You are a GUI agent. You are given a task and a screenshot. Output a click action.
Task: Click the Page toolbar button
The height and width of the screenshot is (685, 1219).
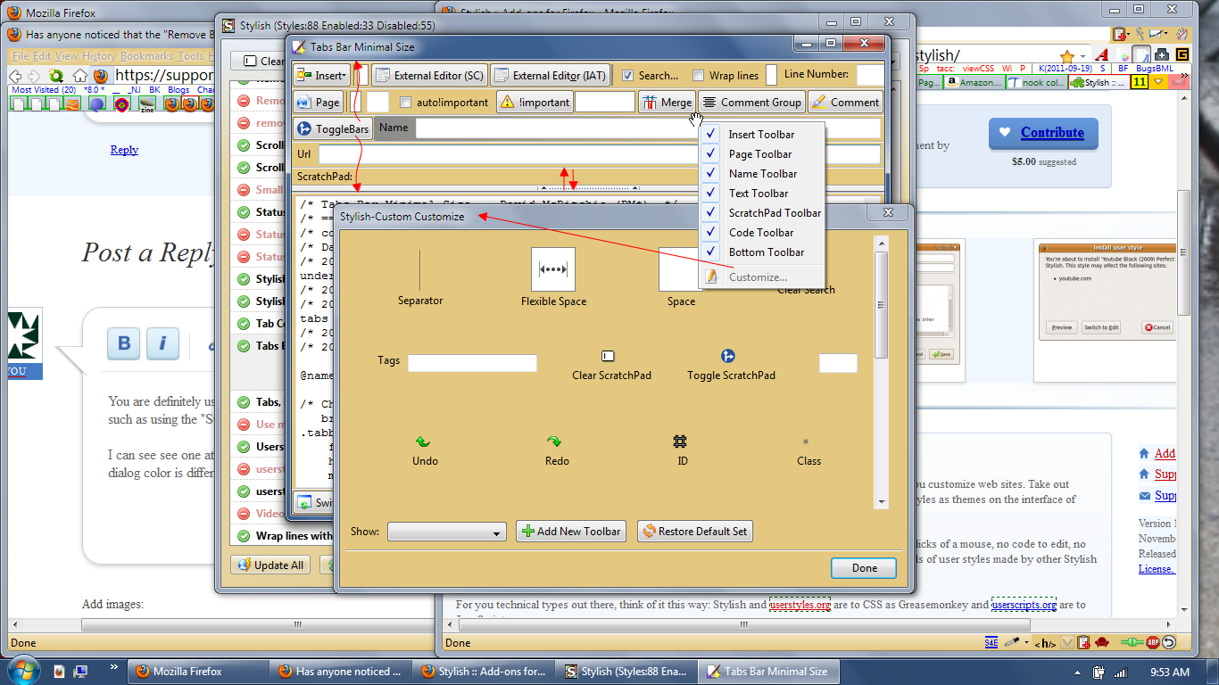click(x=318, y=103)
